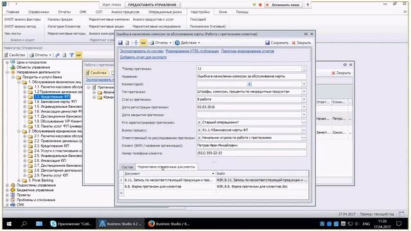
Task: Clear the 'Начальник отдела по работе с претензиями' field
Action: (199, 137)
